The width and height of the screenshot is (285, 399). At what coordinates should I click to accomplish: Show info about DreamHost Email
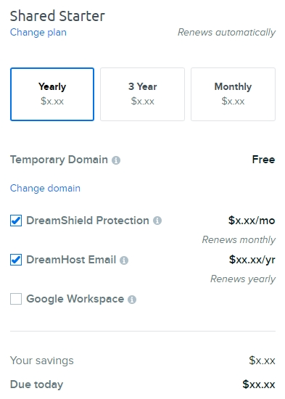tap(124, 260)
